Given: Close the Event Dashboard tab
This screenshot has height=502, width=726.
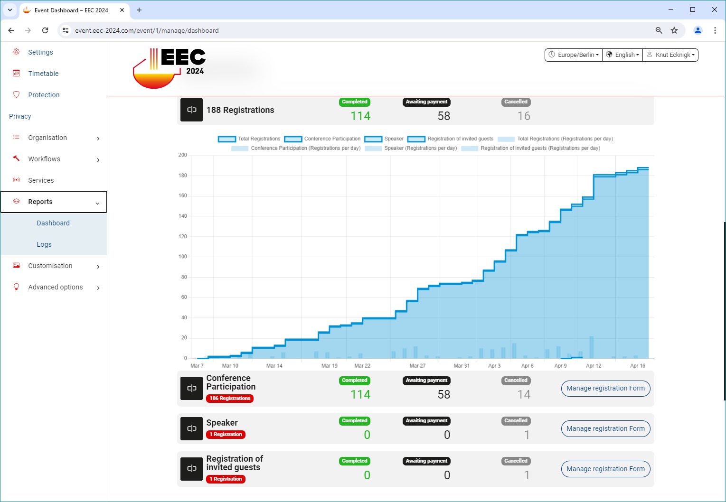Looking at the screenshot, I should [x=122, y=10].
